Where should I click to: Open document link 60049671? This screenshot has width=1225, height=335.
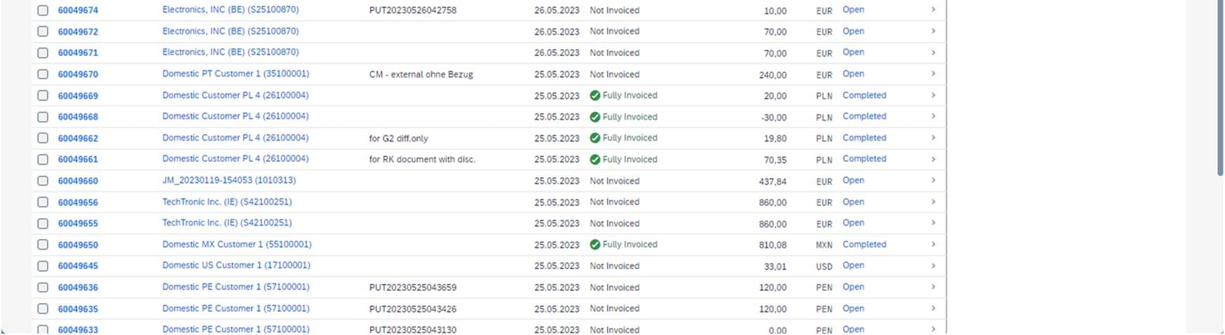point(78,53)
